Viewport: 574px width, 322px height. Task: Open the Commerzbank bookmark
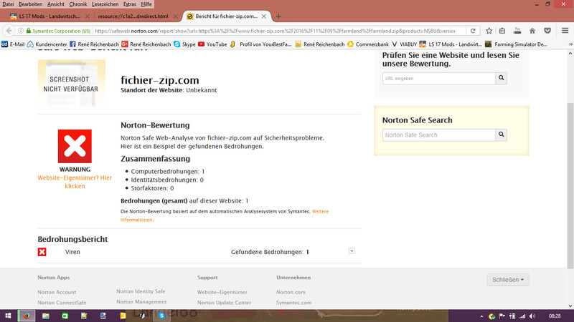pyautogui.click(x=368, y=44)
